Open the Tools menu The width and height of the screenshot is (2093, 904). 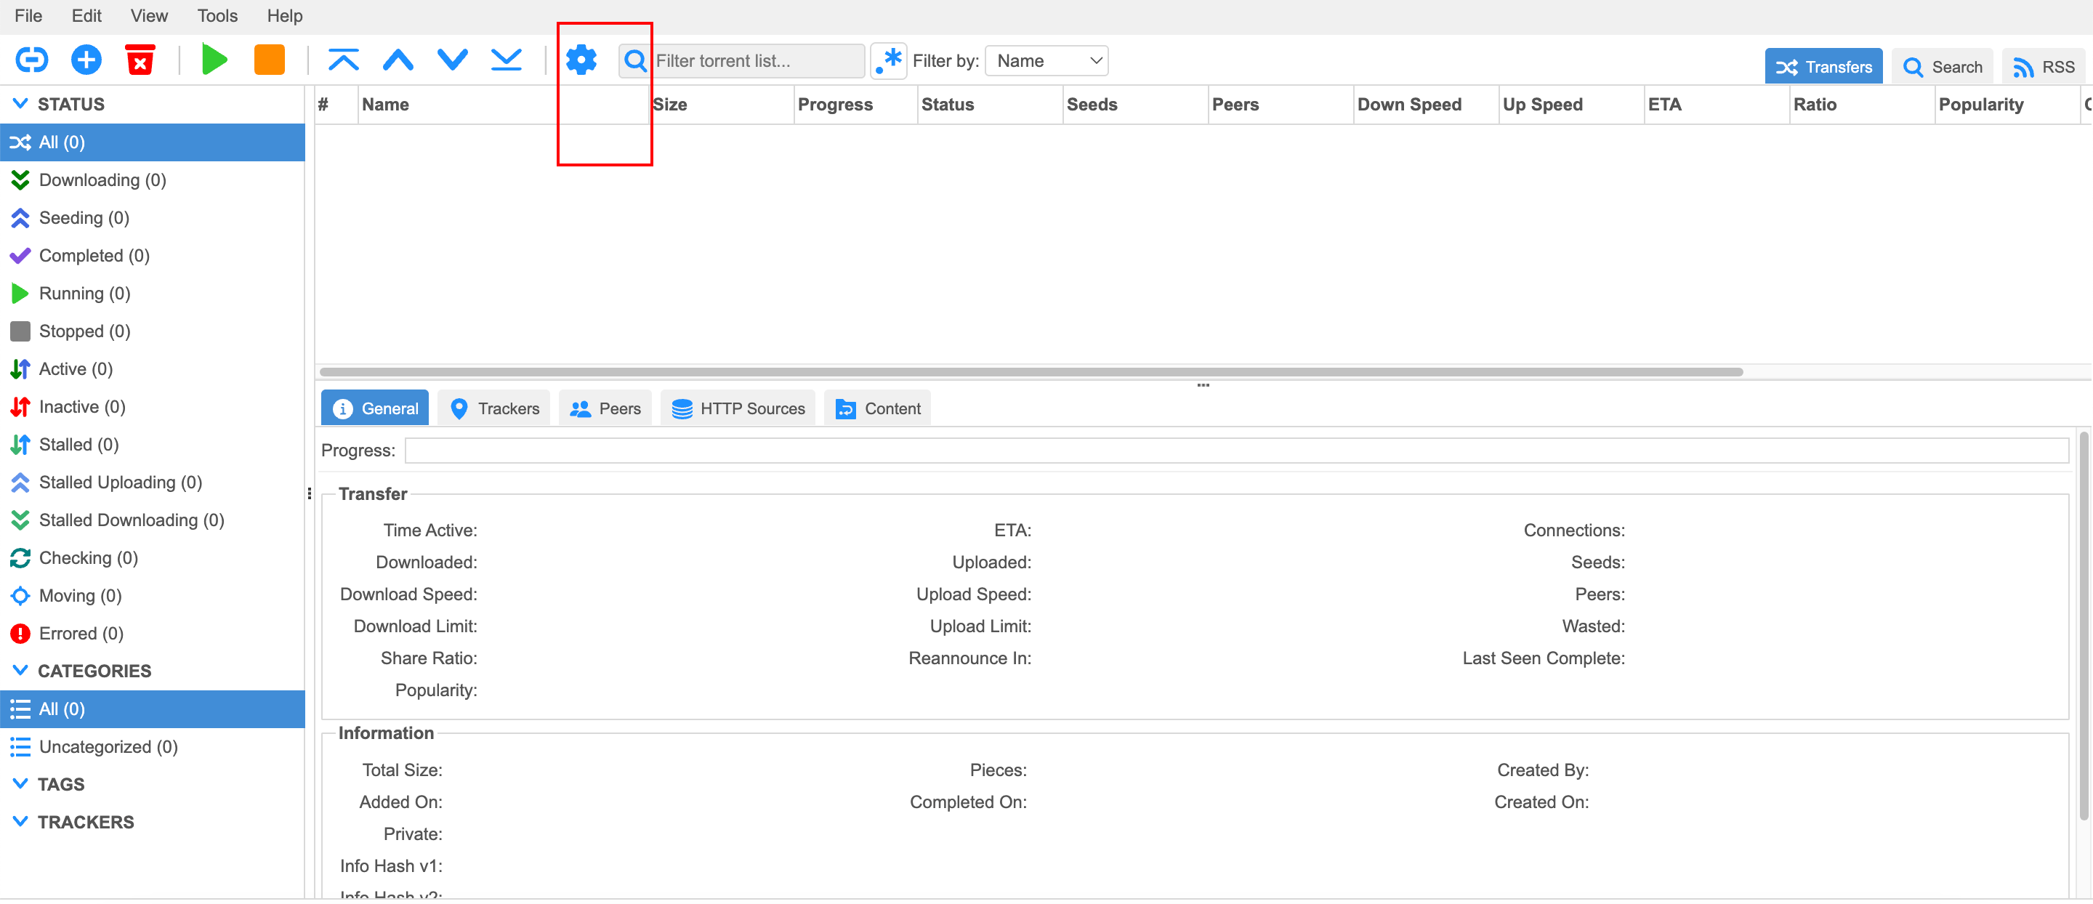tap(217, 15)
